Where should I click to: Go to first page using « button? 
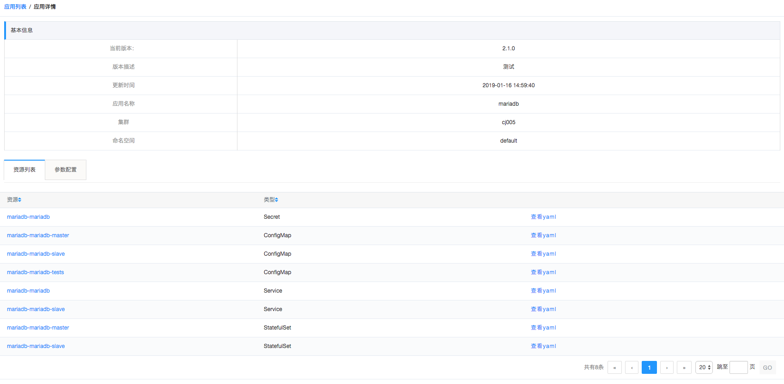point(614,367)
